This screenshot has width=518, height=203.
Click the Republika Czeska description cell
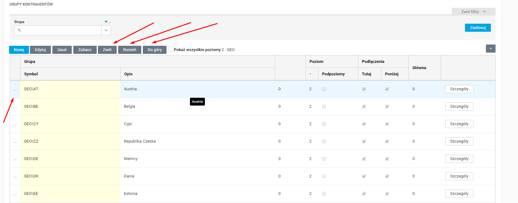point(198,141)
